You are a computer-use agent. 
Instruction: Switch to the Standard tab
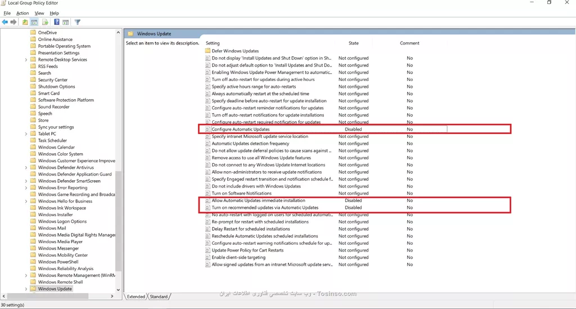[x=159, y=297]
